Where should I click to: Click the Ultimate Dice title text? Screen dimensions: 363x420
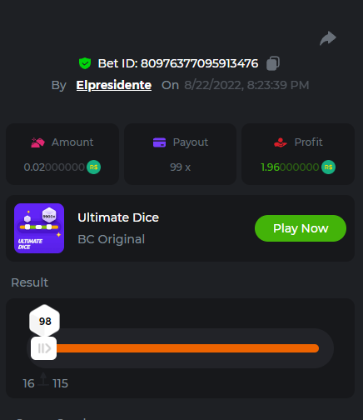pyautogui.click(x=118, y=217)
